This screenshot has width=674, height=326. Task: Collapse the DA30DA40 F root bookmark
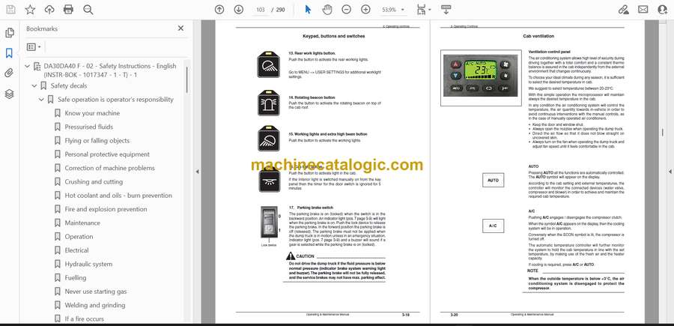(28, 66)
